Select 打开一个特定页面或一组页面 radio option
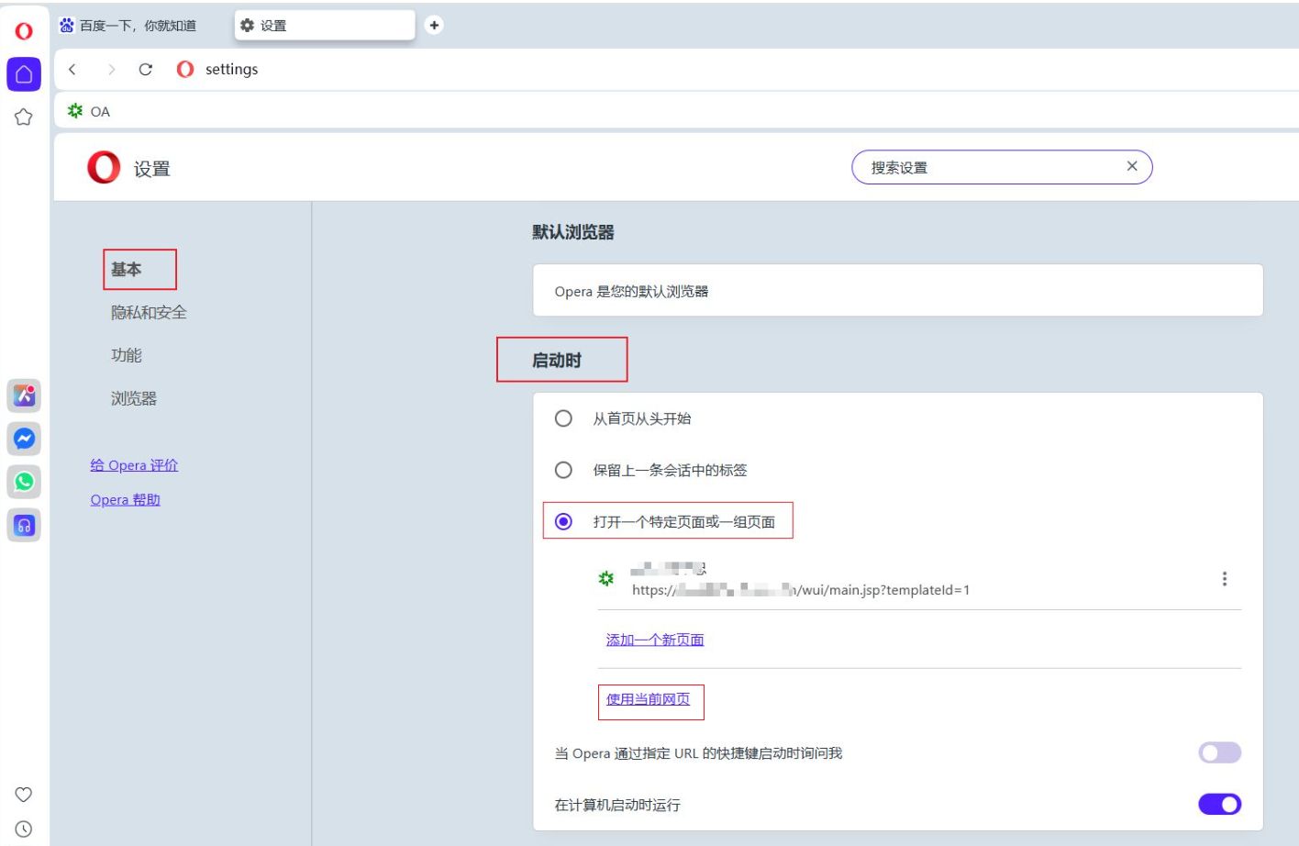1299x846 pixels. pyautogui.click(x=563, y=521)
